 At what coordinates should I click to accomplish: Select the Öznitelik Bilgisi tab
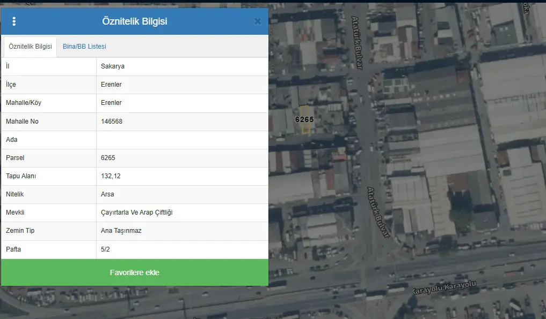(x=30, y=47)
